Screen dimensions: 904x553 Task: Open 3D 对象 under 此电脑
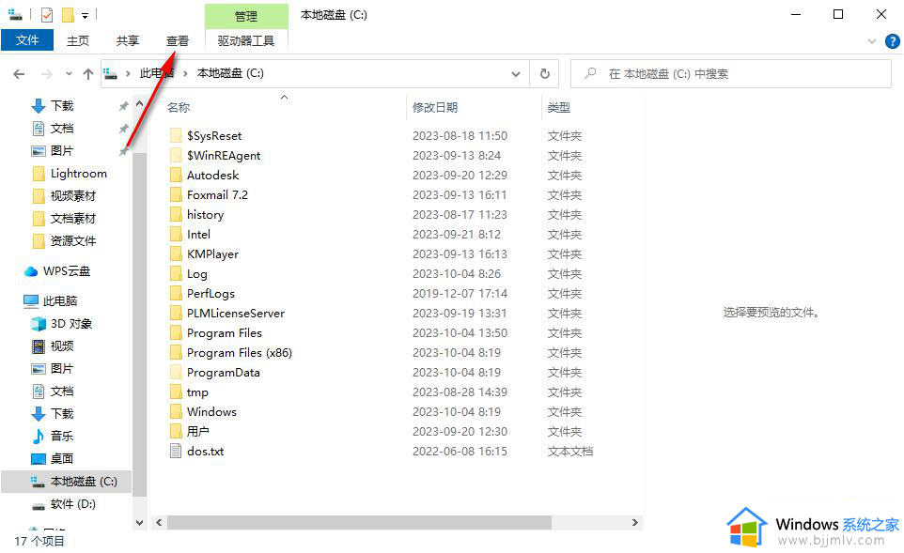(70, 323)
